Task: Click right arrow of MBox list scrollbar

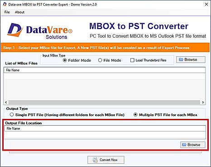Action: click(203, 103)
